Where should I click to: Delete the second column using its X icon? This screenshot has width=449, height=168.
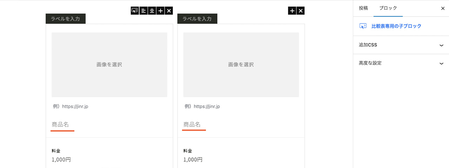(301, 11)
